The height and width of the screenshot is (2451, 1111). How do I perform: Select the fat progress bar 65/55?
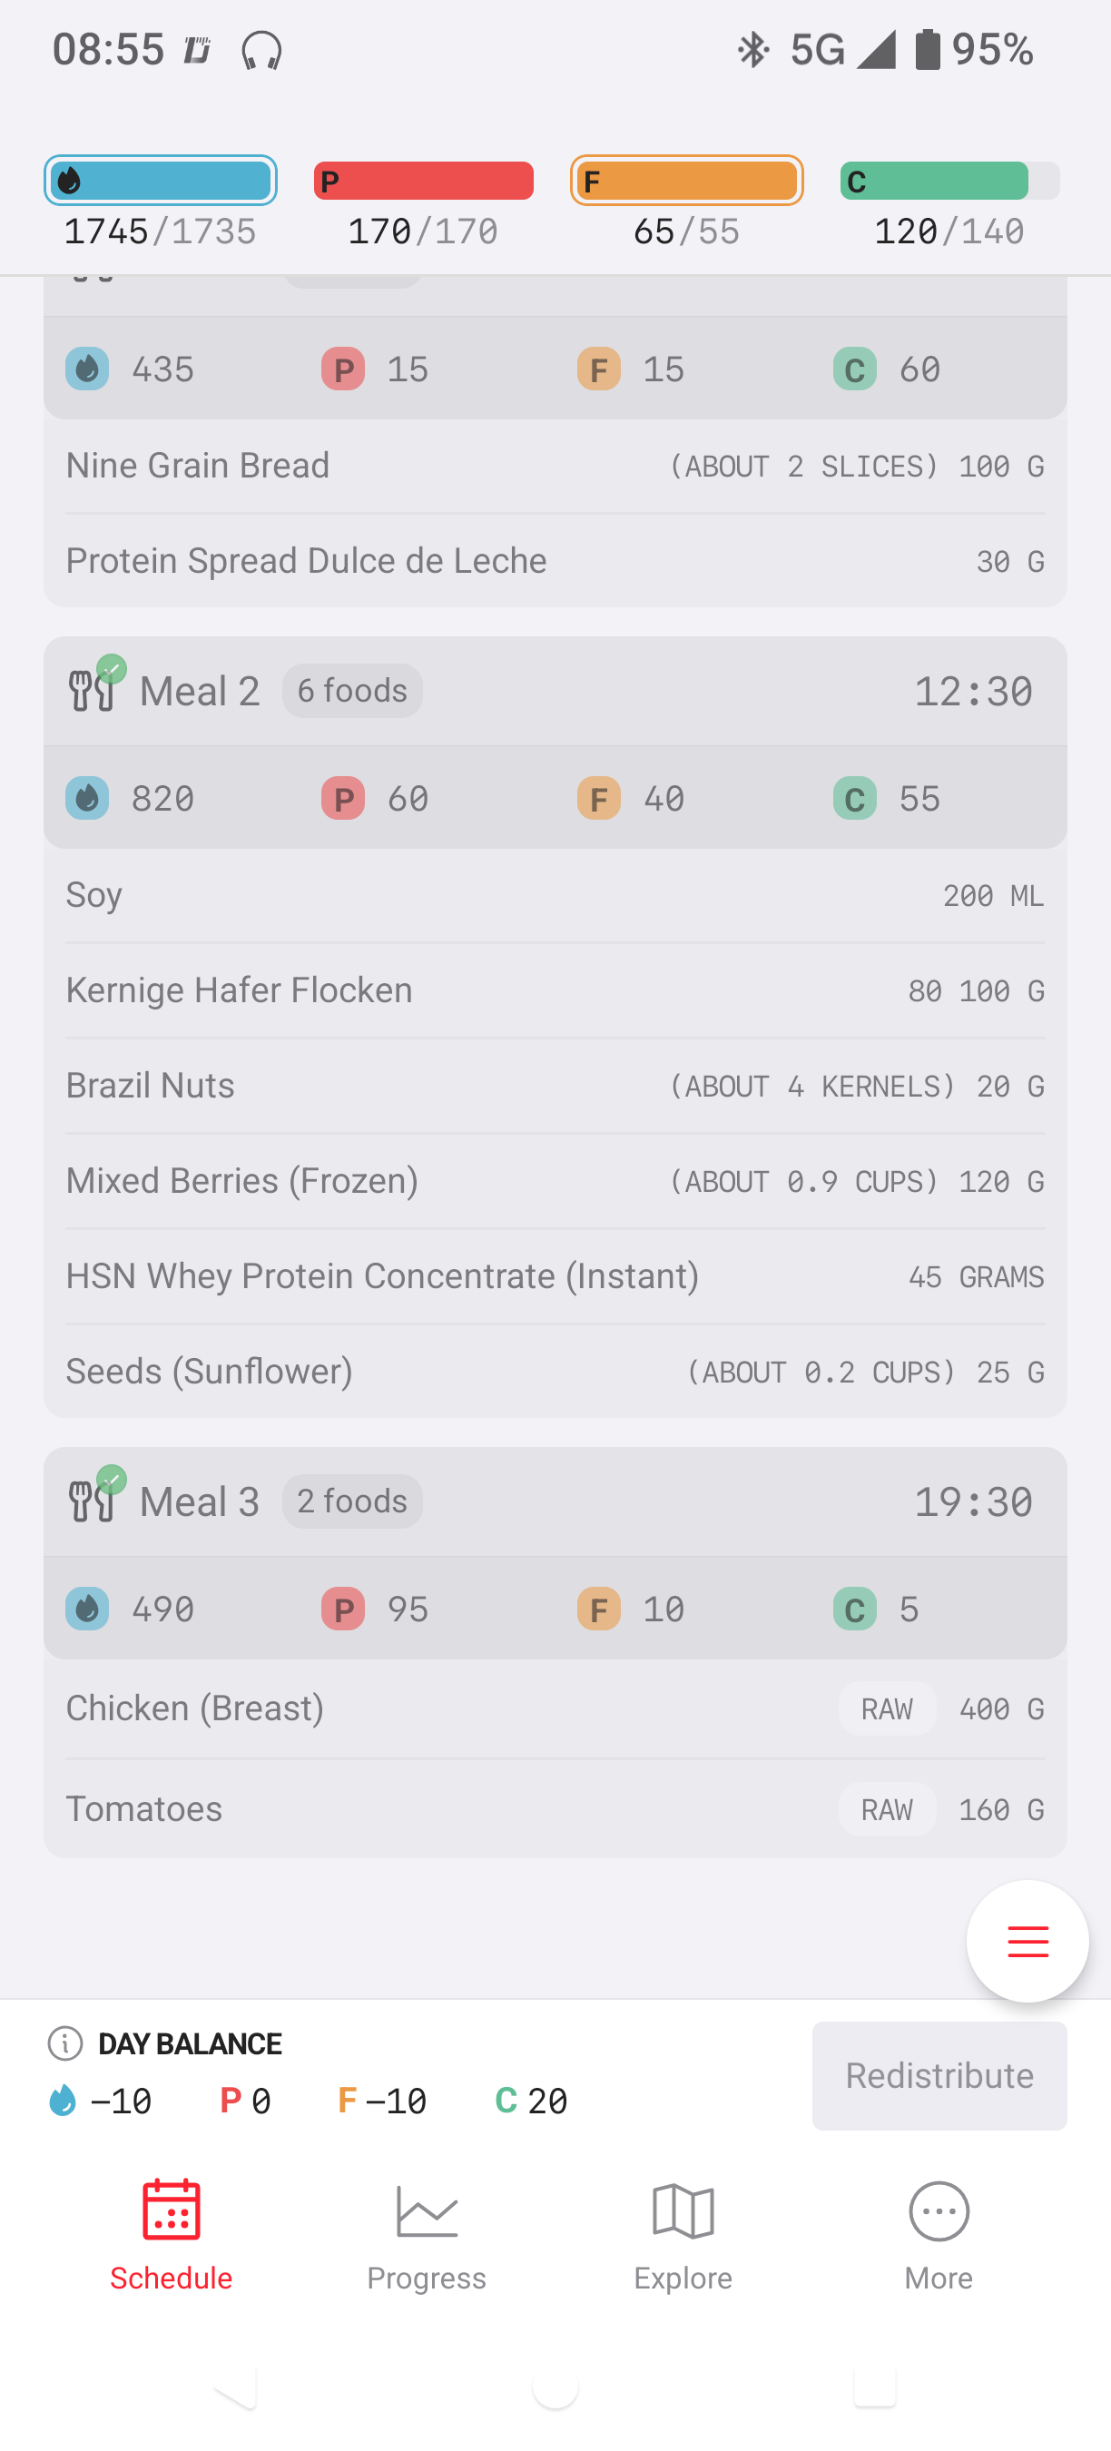(x=687, y=181)
